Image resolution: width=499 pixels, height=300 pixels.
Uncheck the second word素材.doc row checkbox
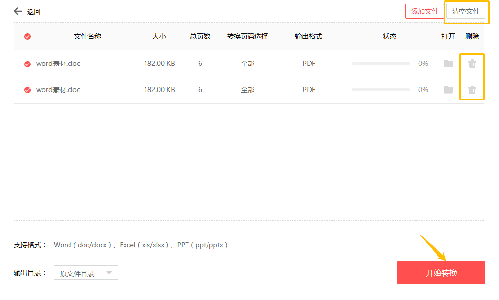tap(28, 90)
